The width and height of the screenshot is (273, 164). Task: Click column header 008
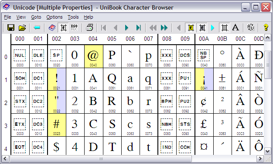pyautogui.click(x=167, y=39)
